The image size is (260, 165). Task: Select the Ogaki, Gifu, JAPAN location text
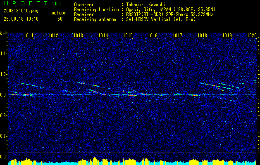coord(171,9)
